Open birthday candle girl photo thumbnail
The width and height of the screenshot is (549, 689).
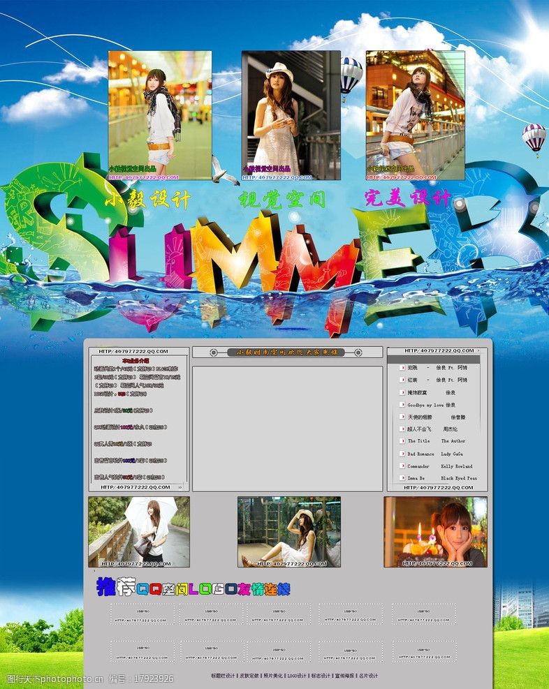(x=435, y=532)
